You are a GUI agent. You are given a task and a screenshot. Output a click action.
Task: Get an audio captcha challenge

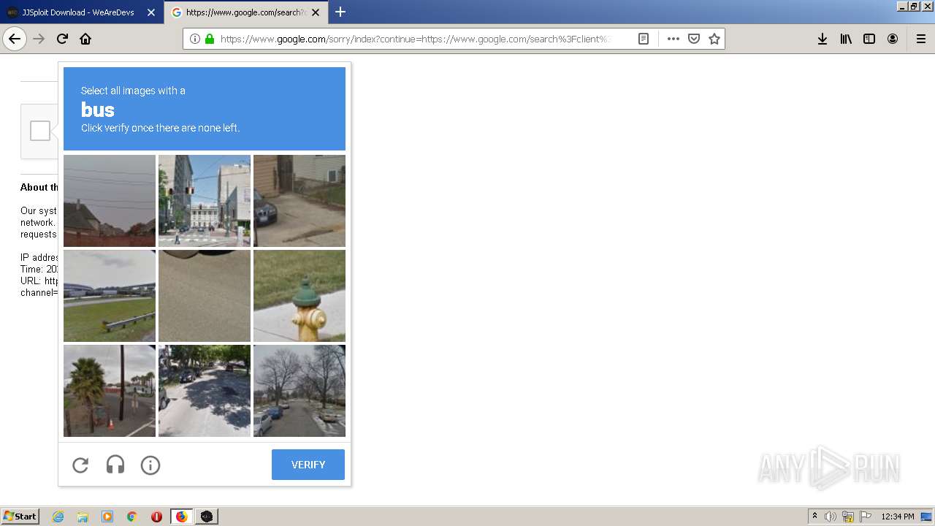click(115, 465)
